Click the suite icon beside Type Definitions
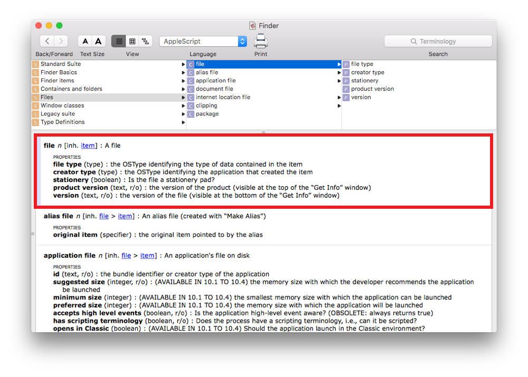The width and height of the screenshot is (528, 377). coord(35,122)
